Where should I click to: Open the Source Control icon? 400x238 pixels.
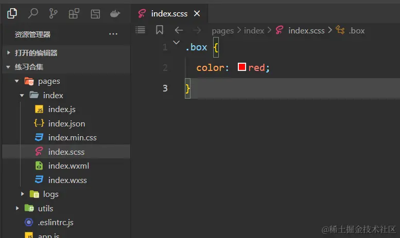point(54,13)
